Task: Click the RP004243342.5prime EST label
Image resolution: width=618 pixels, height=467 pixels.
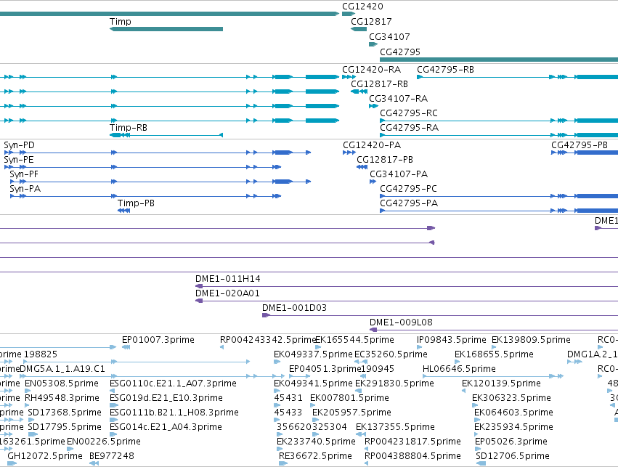Action: click(268, 340)
